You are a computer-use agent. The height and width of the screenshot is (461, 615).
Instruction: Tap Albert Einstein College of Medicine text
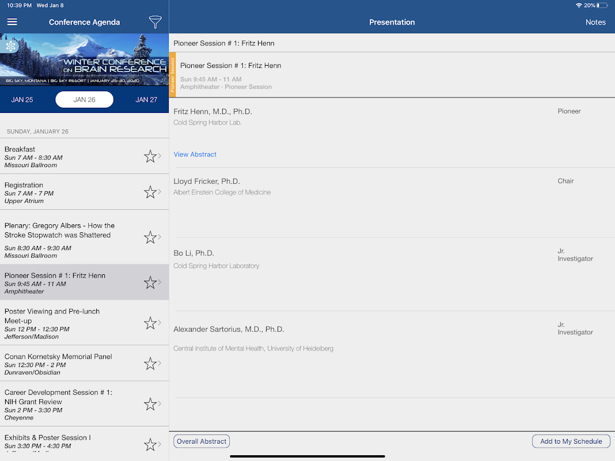point(222,192)
